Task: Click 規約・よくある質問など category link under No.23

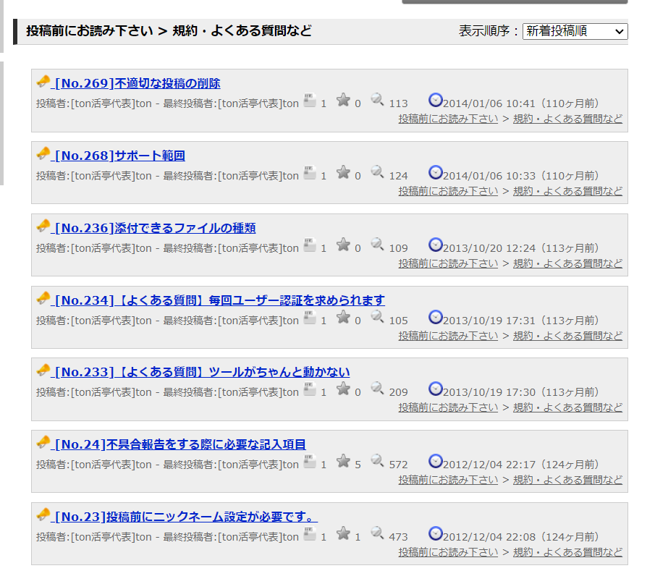Action: (x=567, y=552)
